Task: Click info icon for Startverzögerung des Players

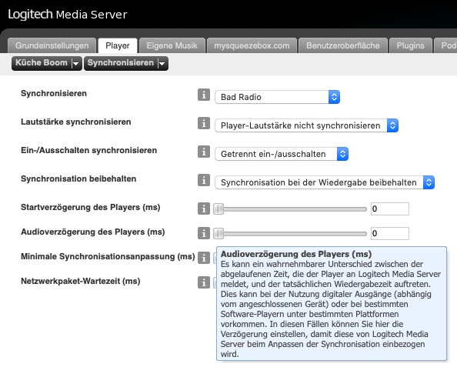Action: click(204, 209)
